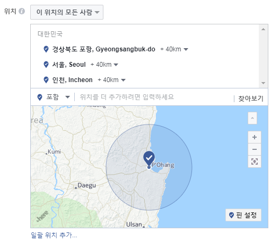Click the location list scrollbar up arrow

click(263, 29)
